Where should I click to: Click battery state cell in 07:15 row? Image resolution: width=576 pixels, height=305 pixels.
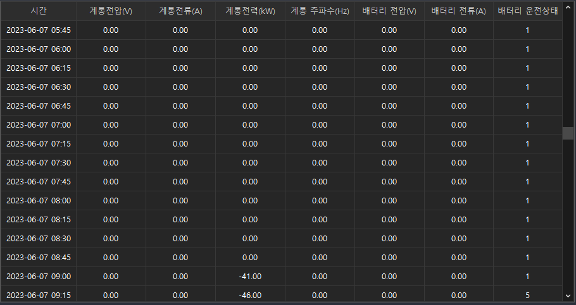pos(528,144)
